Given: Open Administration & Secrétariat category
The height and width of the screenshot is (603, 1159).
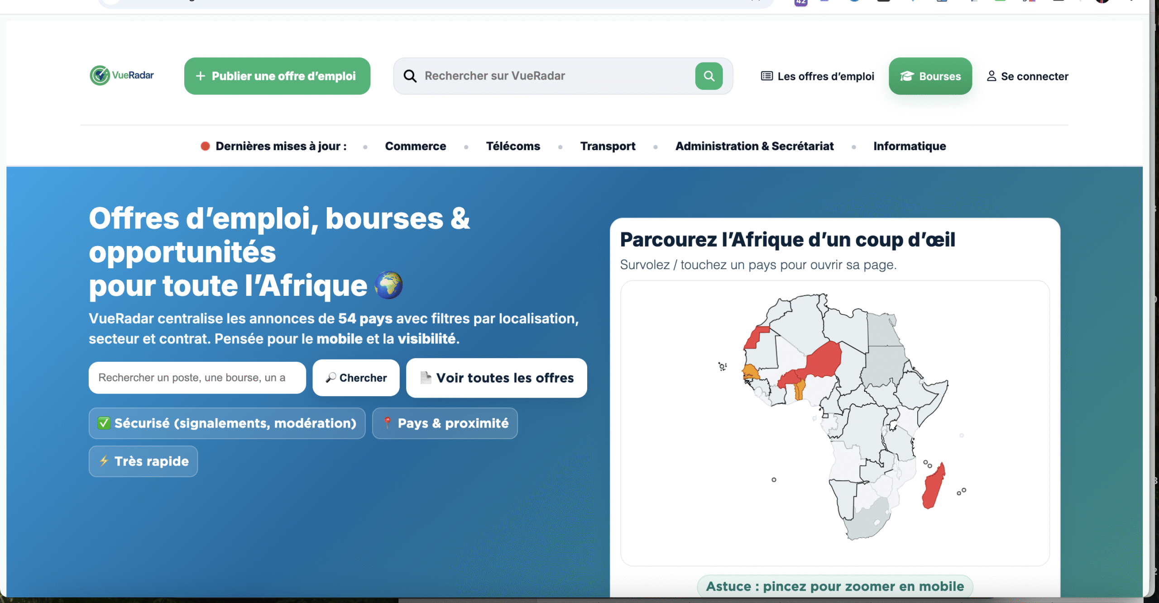Looking at the screenshot, I should point(754,146).
